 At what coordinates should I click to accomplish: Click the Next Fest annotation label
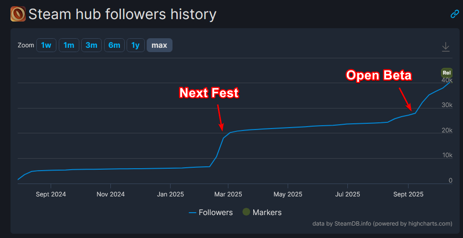[209, 93]
